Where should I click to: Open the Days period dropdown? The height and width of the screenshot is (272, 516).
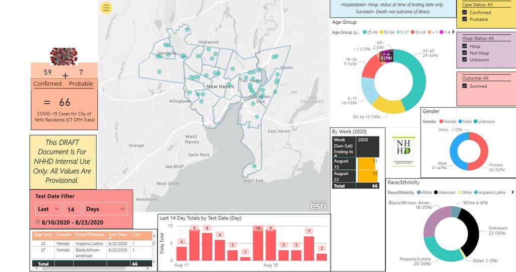(105, 209)
